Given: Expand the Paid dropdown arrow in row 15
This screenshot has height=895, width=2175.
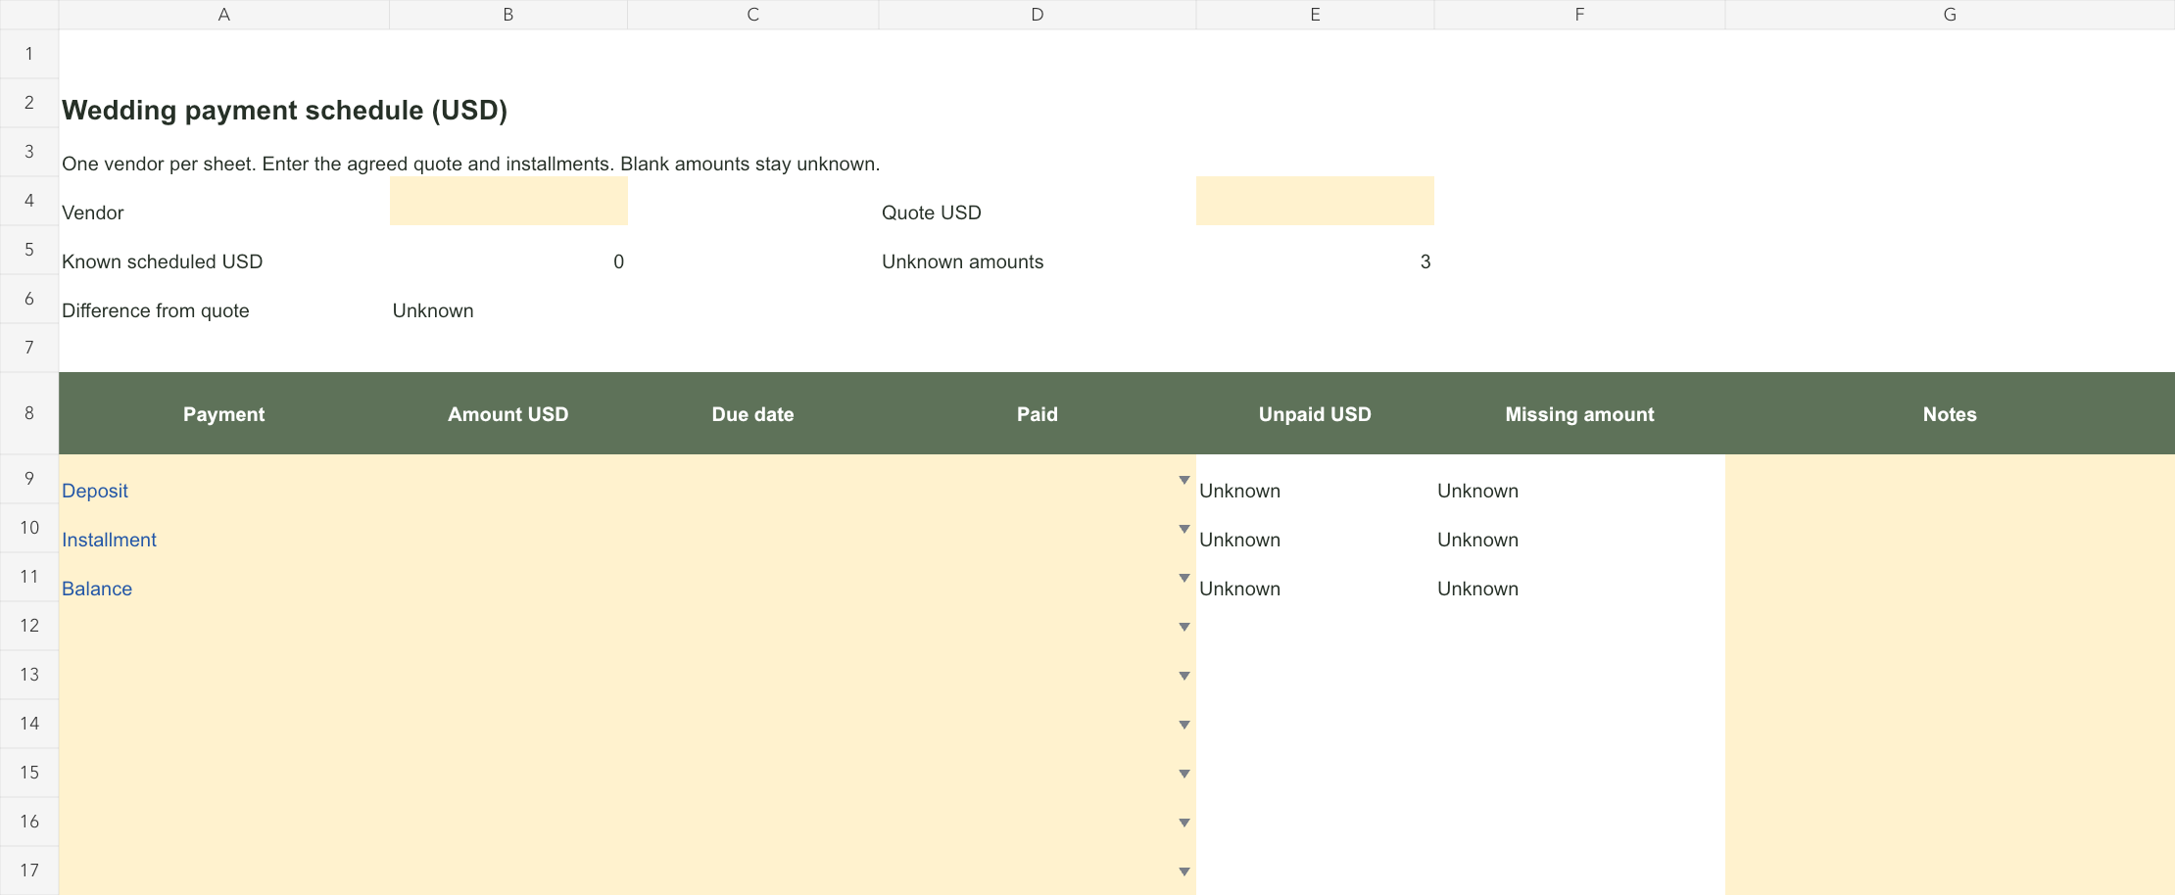Looking at the screenshot, I should (x=1184, y=774).
